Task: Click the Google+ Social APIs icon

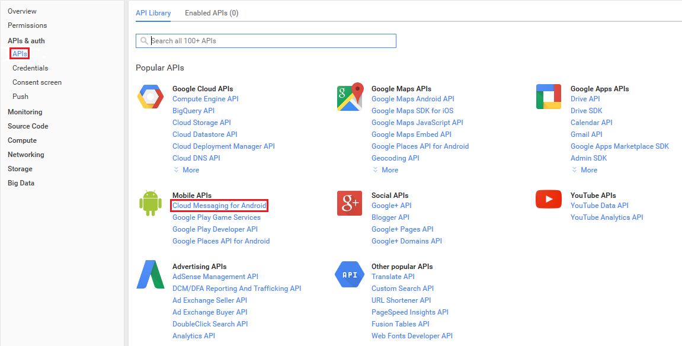Action: point(349,203)
